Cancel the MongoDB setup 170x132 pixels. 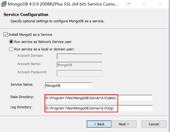click(x=154, y=124)
